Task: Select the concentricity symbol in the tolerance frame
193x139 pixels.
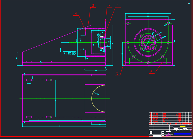Action: pyautogui.click(x=74, y=53)
